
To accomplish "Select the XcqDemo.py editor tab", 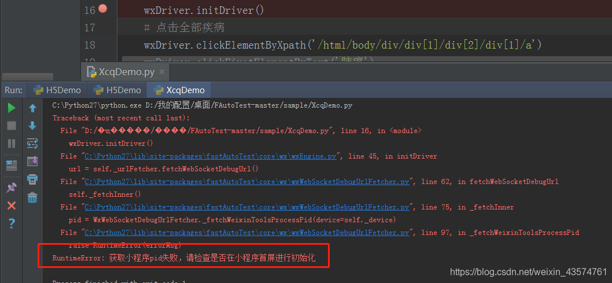I will 126,72.
